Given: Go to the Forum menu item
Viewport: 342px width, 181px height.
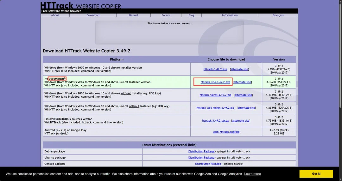Looking at the screenshot, I should pyautogui.click(x=166, y=15).
